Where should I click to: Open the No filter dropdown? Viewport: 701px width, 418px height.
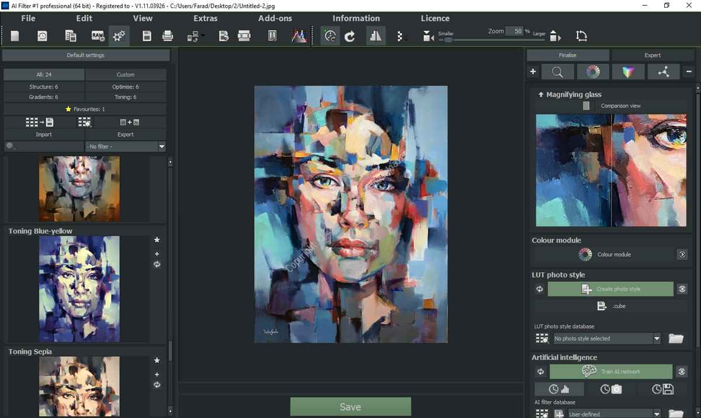[125, 146]
